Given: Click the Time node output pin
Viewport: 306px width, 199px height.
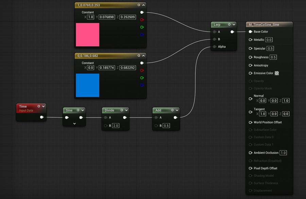Looking at the screenshot, I should (41, 117).
